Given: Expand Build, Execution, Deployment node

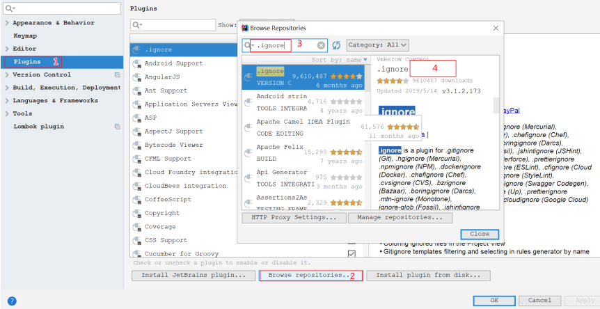Looking at the screenshot, I should pos(7,88).
